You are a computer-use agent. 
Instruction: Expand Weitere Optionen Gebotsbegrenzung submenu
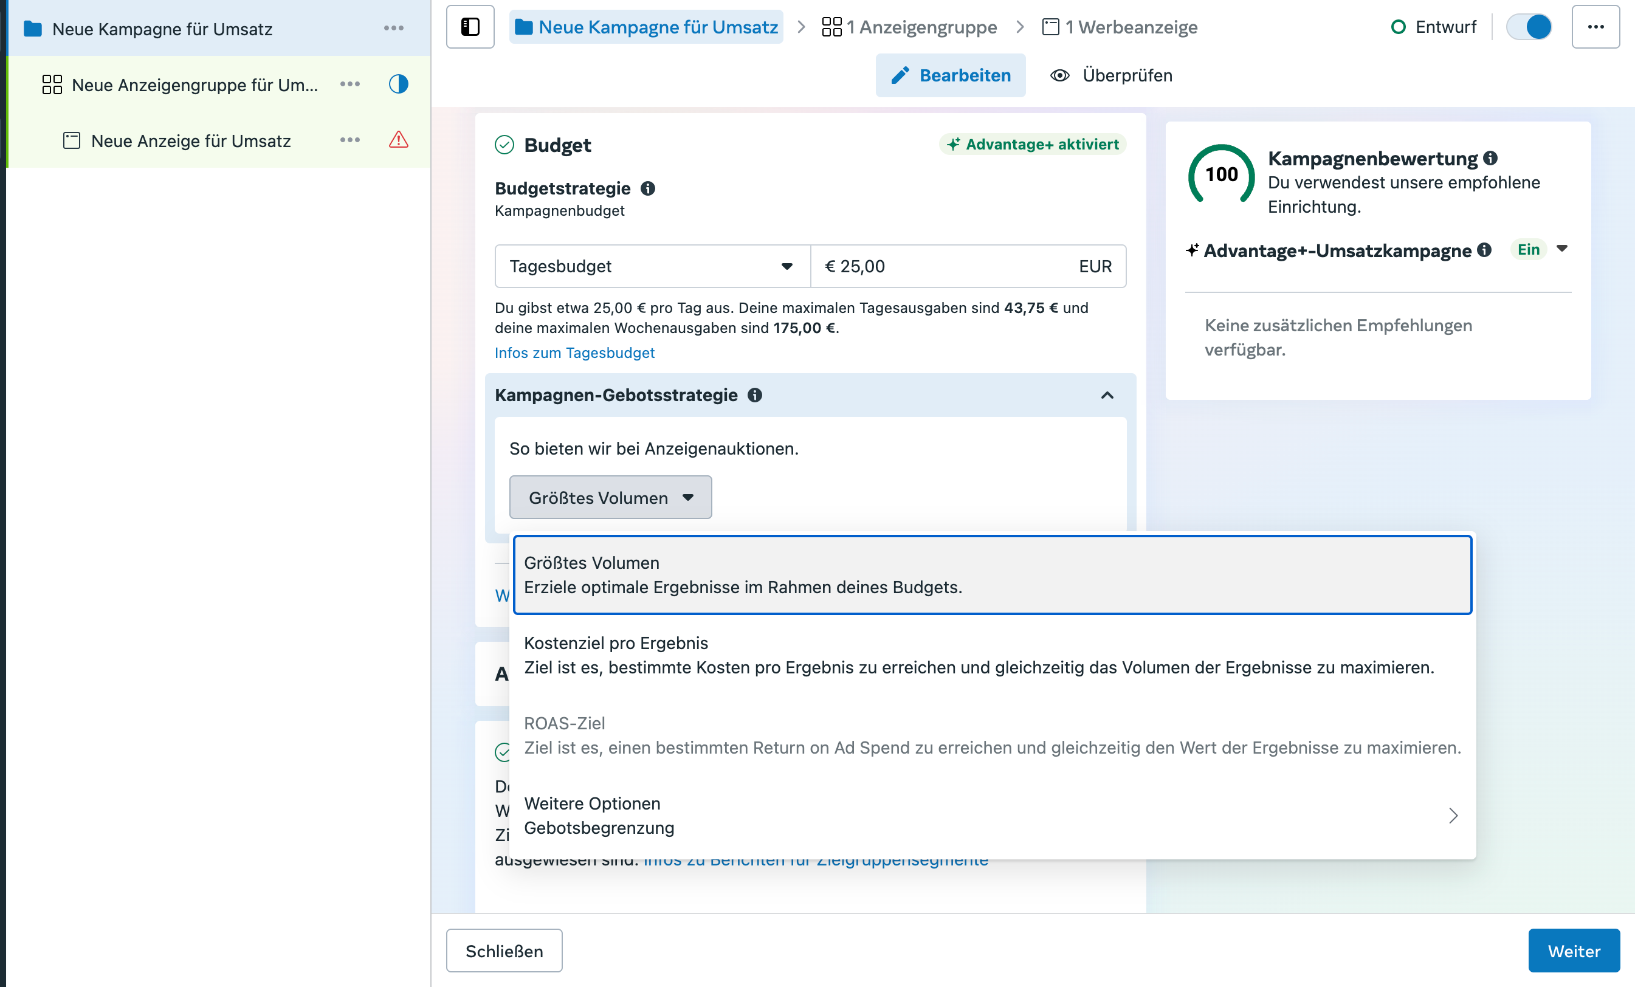(993, 816)
